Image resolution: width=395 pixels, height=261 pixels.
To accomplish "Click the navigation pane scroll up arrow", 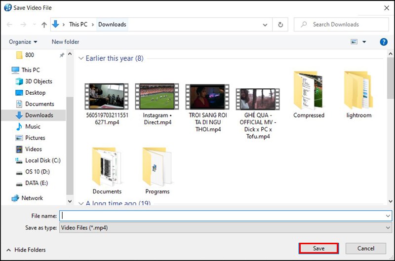I will (70, 54).
